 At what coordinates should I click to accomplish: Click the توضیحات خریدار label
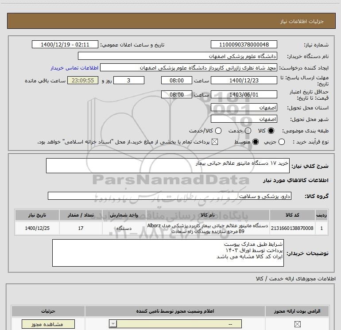(307, 253)
